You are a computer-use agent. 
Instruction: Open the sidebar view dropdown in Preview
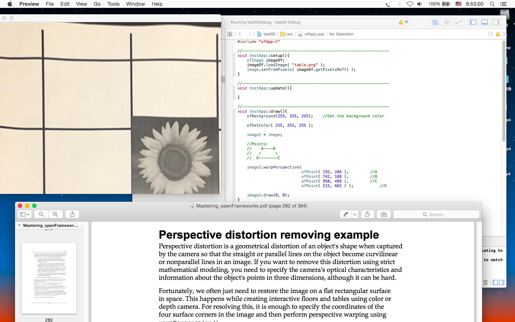coord(25,214)
